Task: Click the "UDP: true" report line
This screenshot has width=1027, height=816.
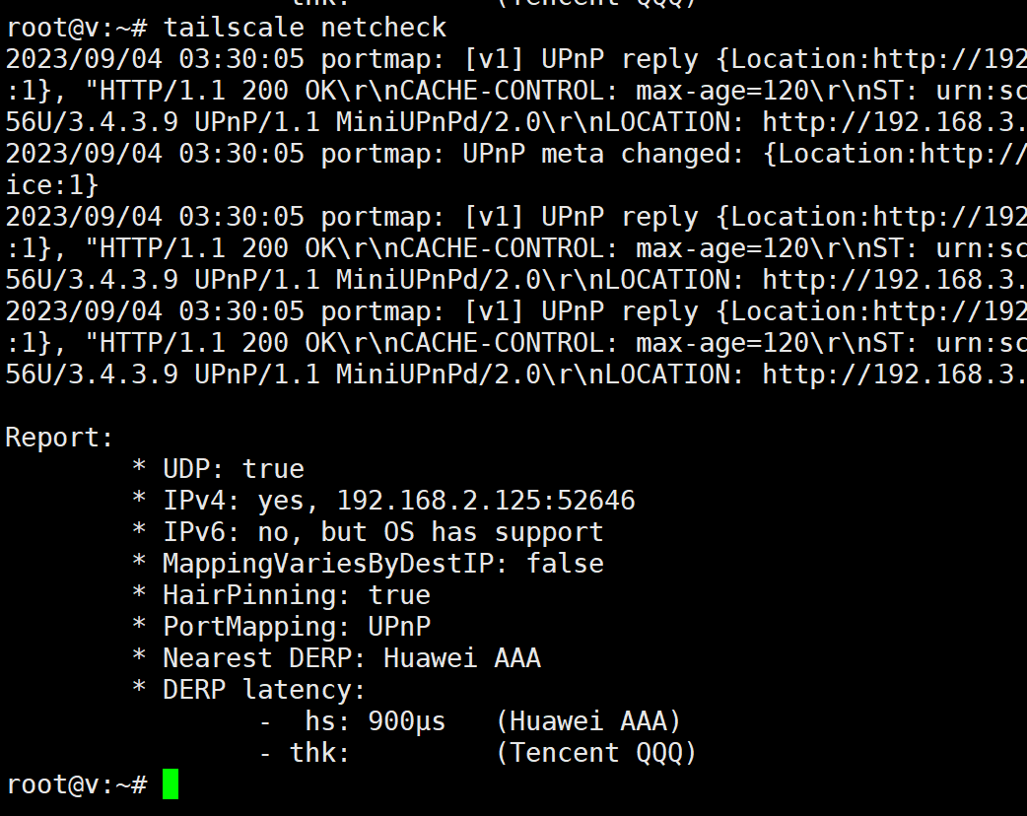Action: [234, 469]
